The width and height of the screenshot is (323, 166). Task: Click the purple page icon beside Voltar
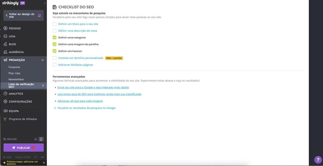(x=40, y=15)
